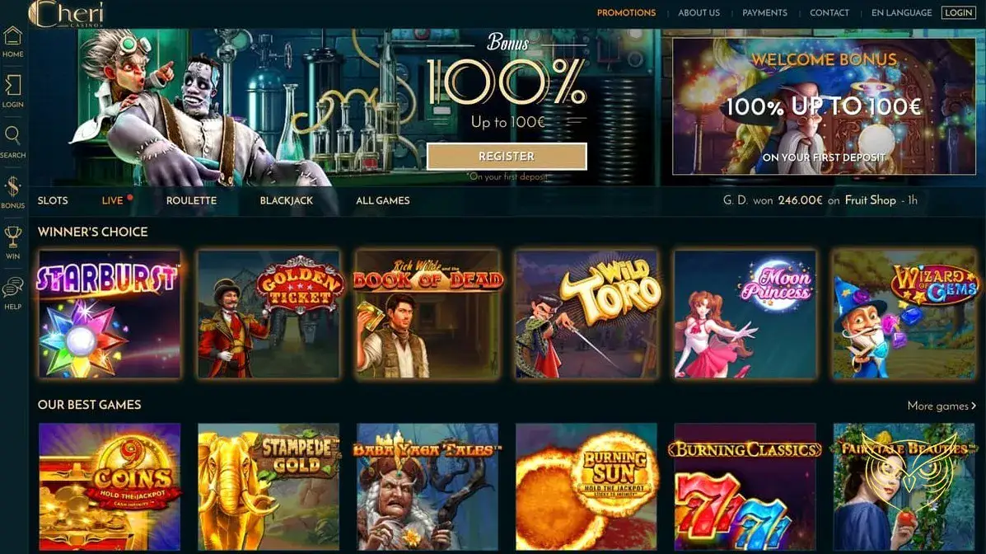Screen dimensions: 986x554
Task: Open the Slots category tab
Action: 53,200
